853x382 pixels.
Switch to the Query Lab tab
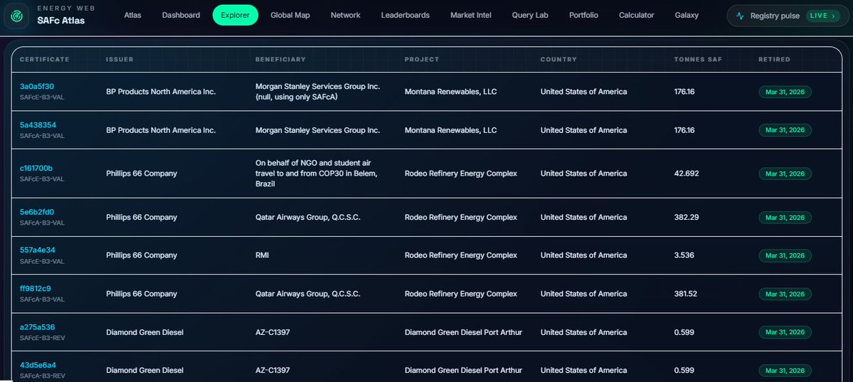click(x=530, y=15)
